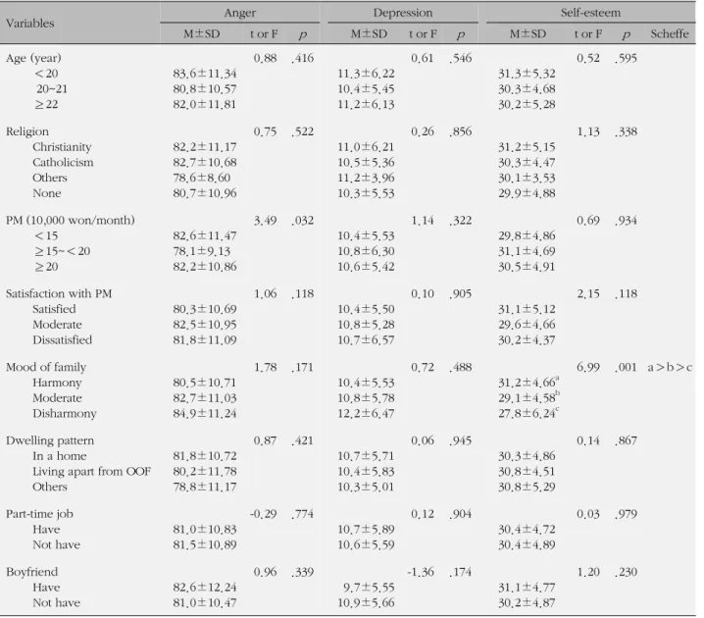
Task: Click the 'Variables' column header
Action: (x=30, y=24)
